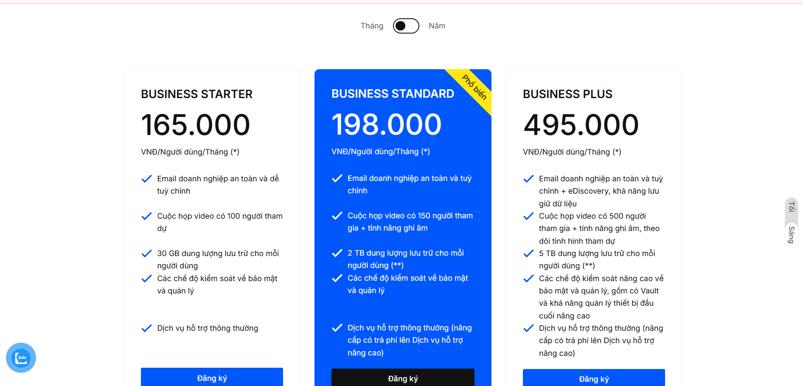803x386 pixels.
Task: Click the checkmark next to 2 TB storage feature
Action: tap(337, 253)
